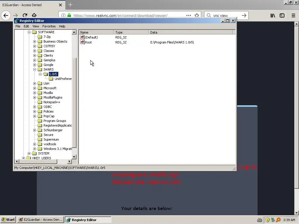Viewport: 299px width, 224px height.
Task: Expand the SYSTEM key
Action: (29, 153)
